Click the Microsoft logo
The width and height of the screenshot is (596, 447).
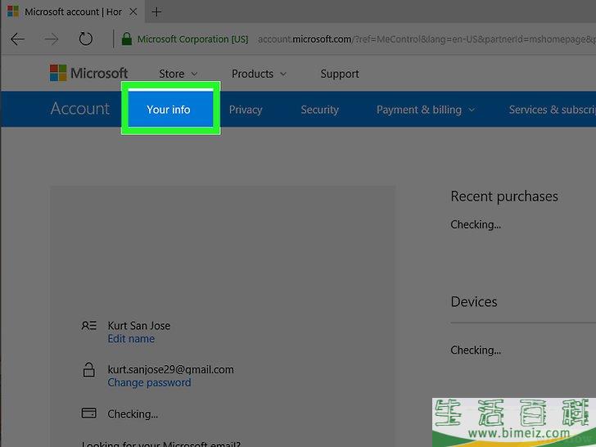(88, 73)
